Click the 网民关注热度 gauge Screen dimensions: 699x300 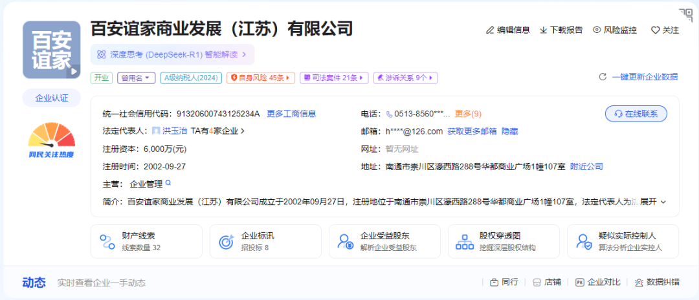[52, 140]
